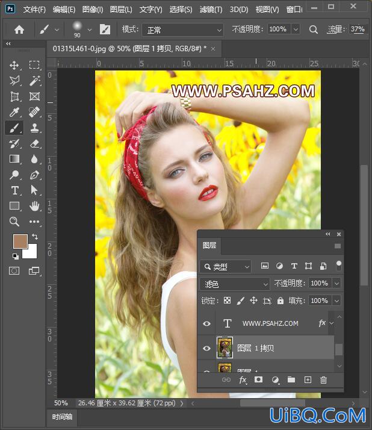Image resolution: width=372 pixels, height=430 pixels.
Task: Open the 编辑(E) menu
Action: (64, 10)
